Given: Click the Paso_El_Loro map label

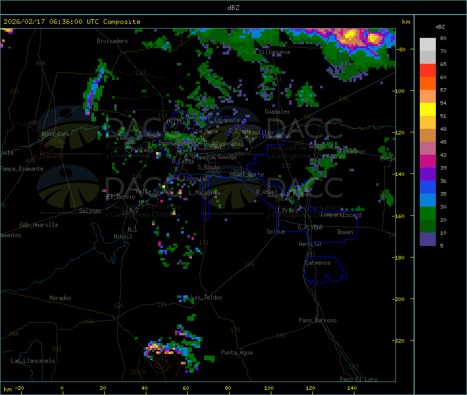Looking at the screenshot, I should tap(359, 379).
